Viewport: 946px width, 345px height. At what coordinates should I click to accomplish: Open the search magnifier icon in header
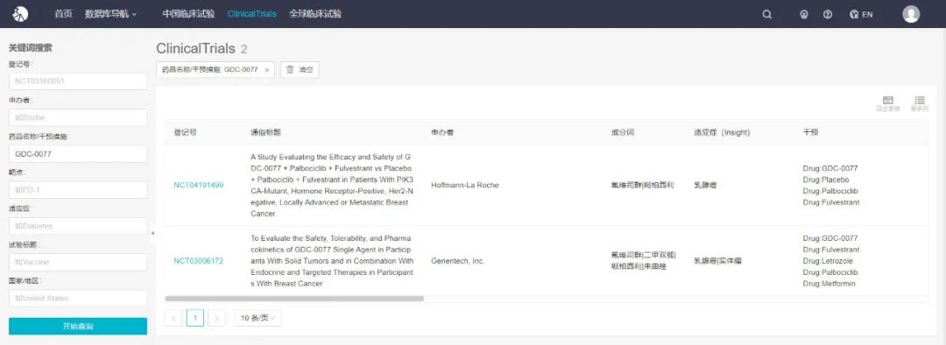coord(766,15)
